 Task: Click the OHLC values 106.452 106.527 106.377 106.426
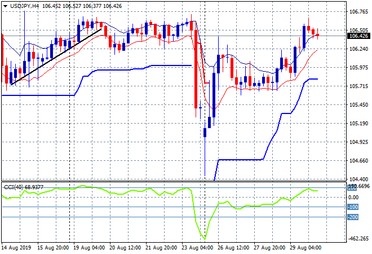pos(82,6)
